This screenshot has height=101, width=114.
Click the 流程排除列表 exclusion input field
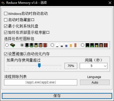[x=41, y=82]
